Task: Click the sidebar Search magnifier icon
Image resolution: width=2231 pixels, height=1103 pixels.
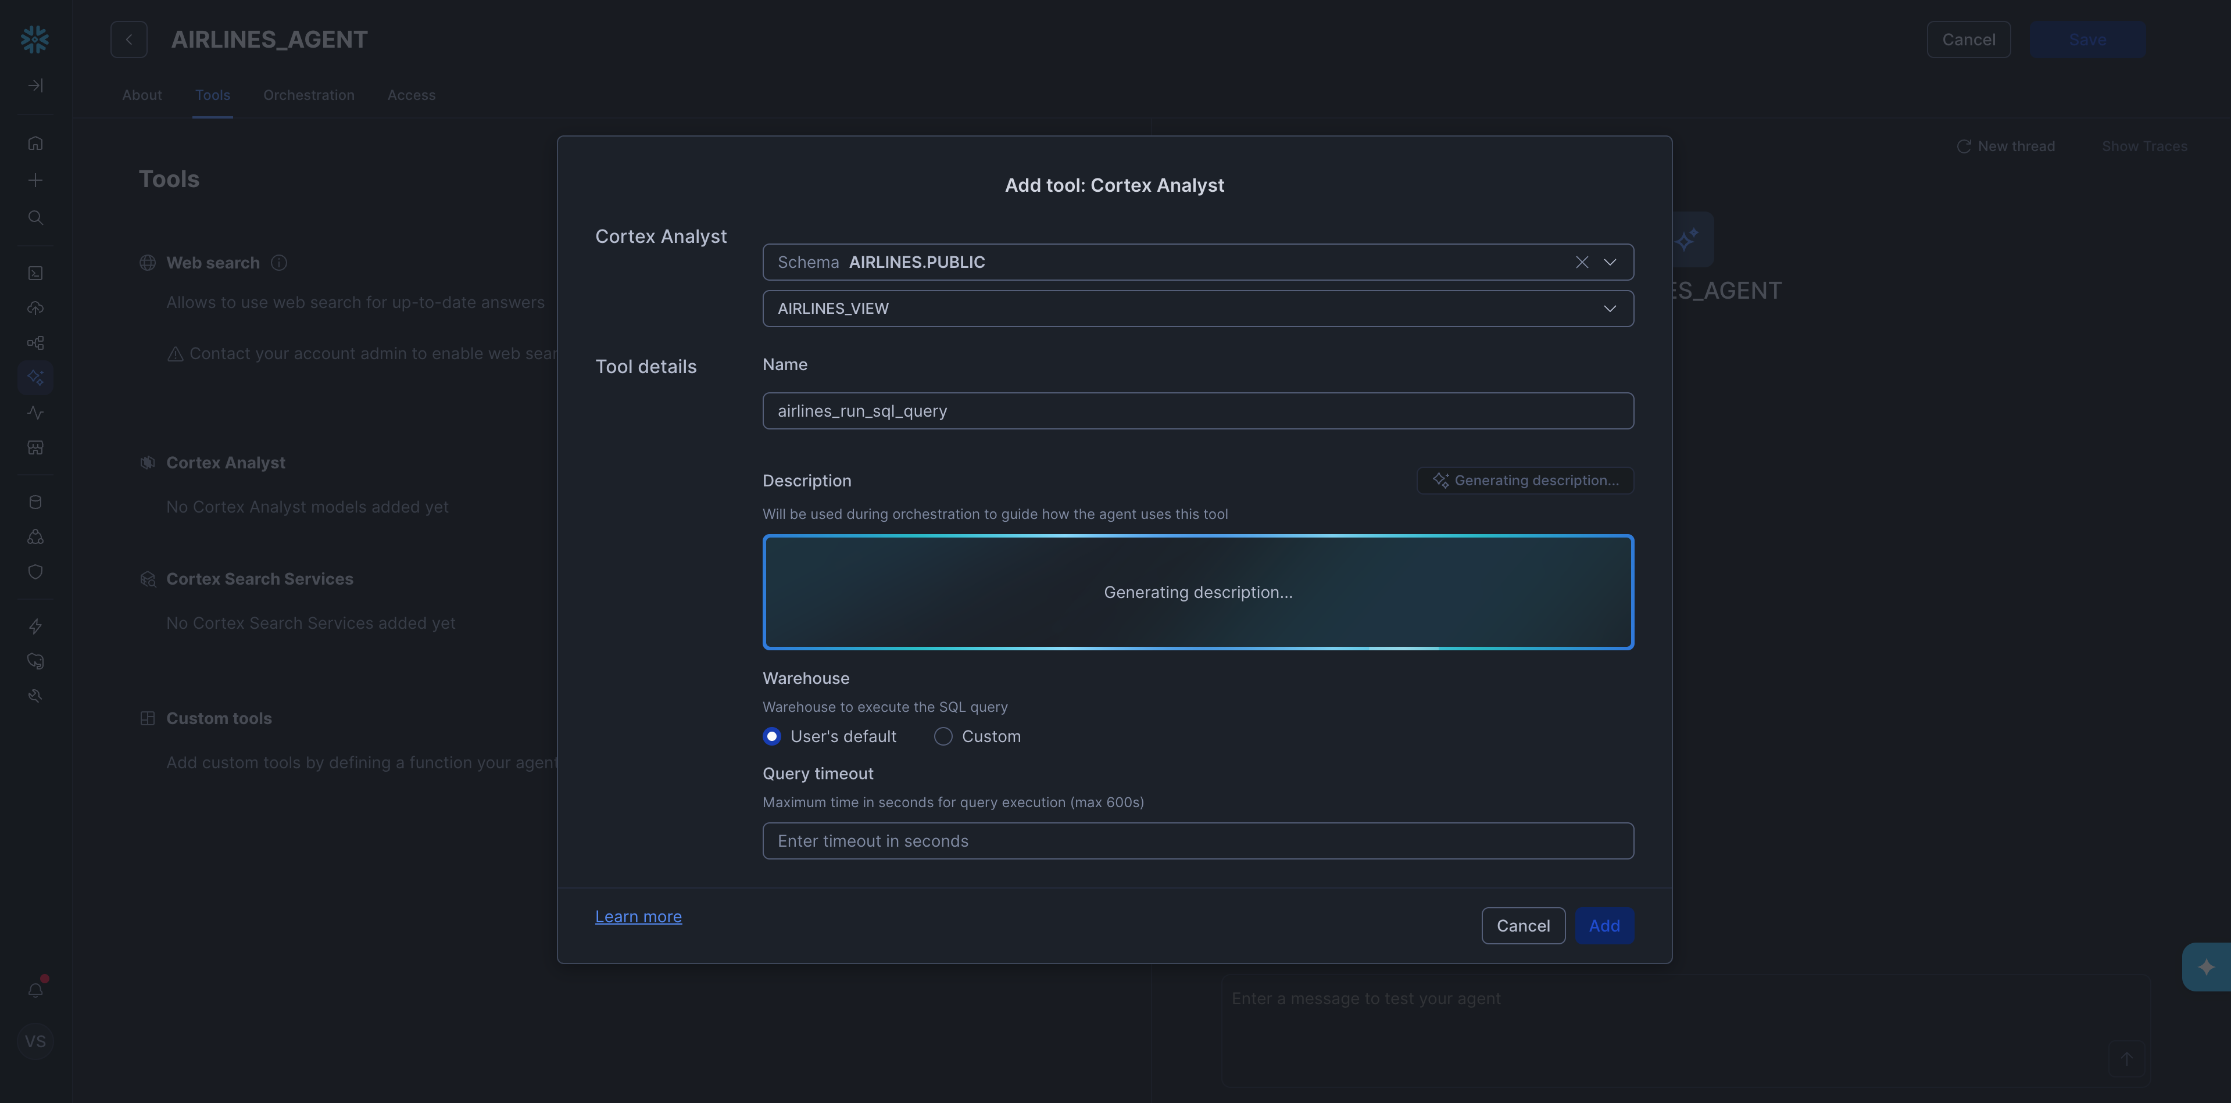Action: pos(35,217)
